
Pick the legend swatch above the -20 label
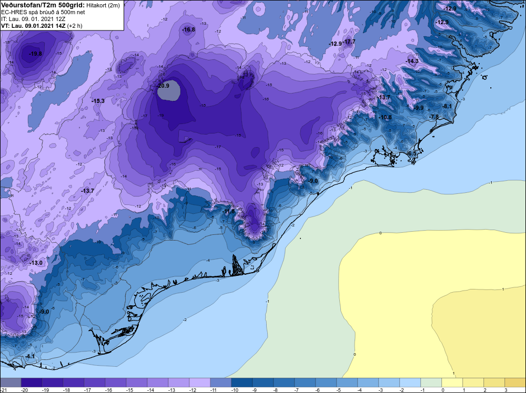tap(32, 383)
